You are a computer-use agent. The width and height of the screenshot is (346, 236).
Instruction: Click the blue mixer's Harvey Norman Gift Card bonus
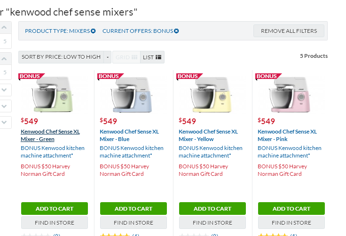(x=125, y=170)
